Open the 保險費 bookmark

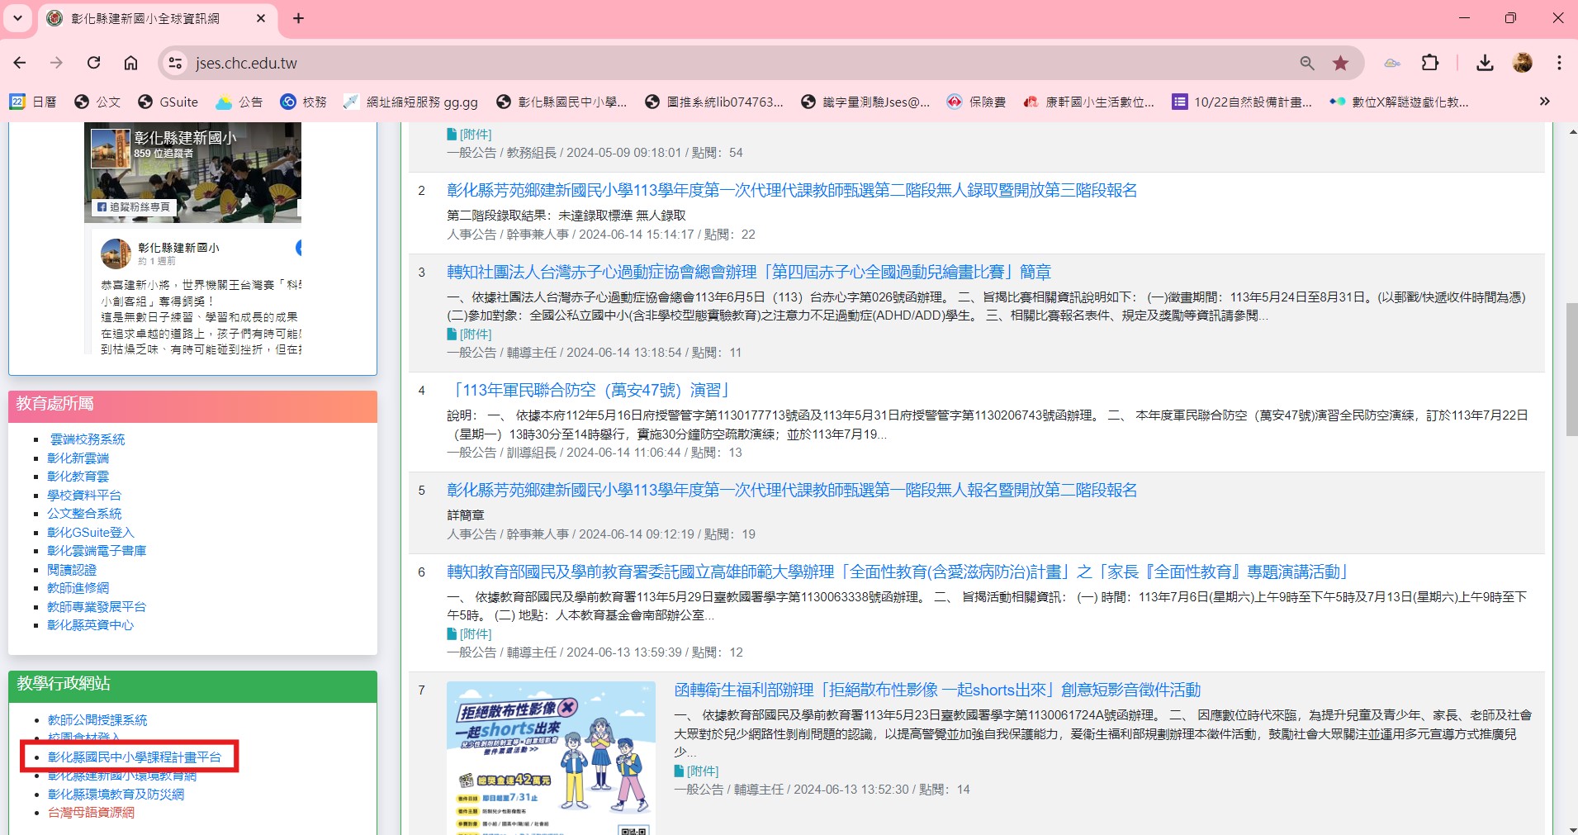pos(976,102)
